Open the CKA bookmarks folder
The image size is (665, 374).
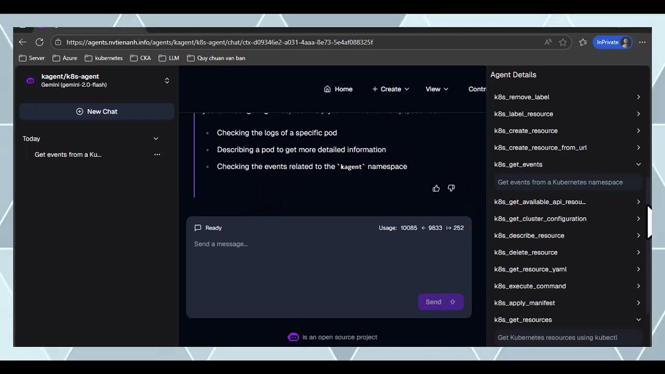pos(140,58)
